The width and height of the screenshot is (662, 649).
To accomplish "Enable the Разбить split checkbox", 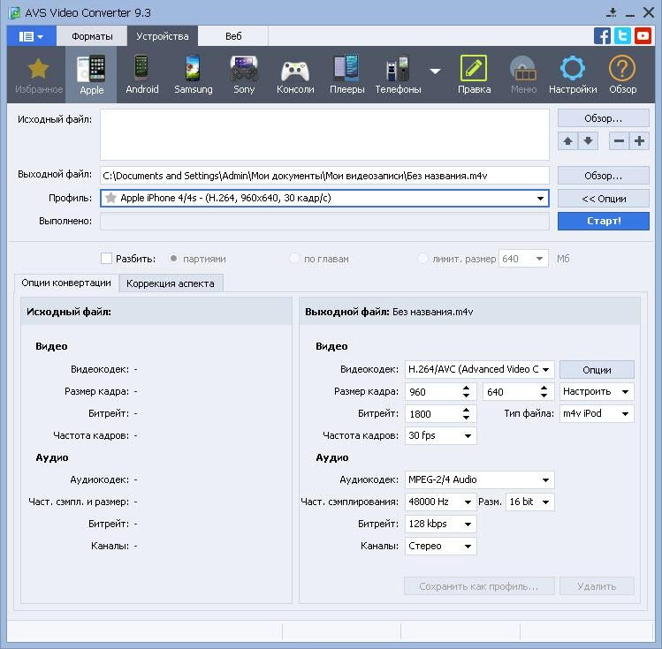I will [x=106, y=259].
